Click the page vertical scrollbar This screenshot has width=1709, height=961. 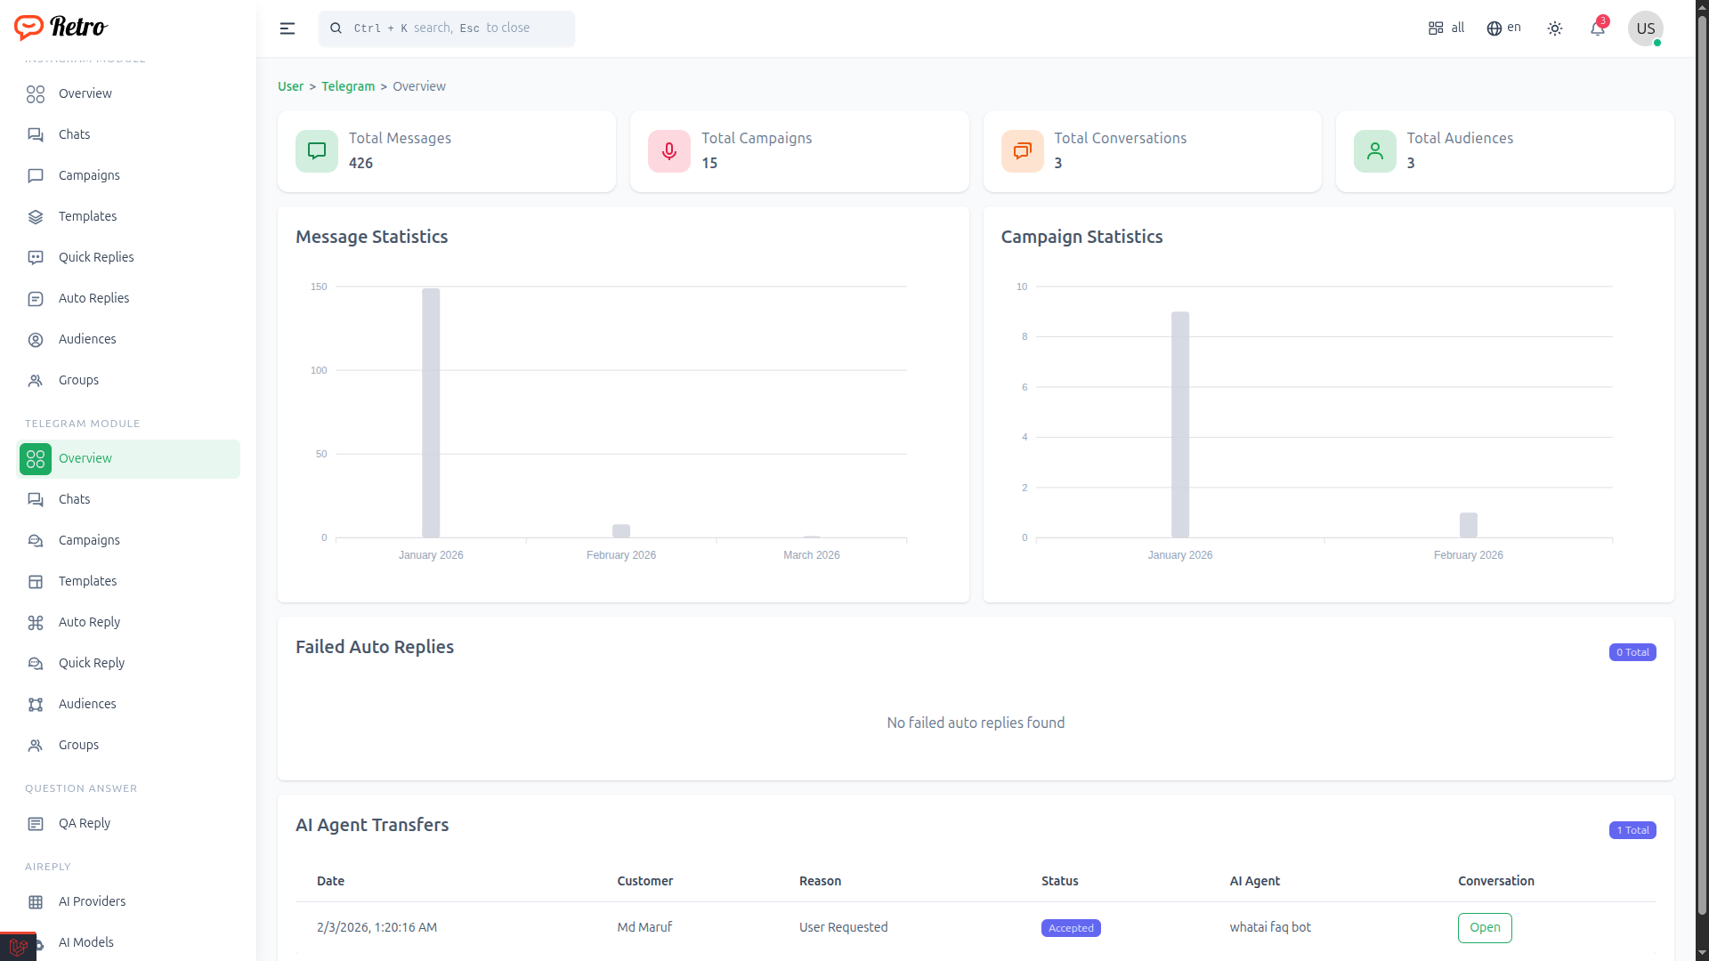click(1701, 463)
